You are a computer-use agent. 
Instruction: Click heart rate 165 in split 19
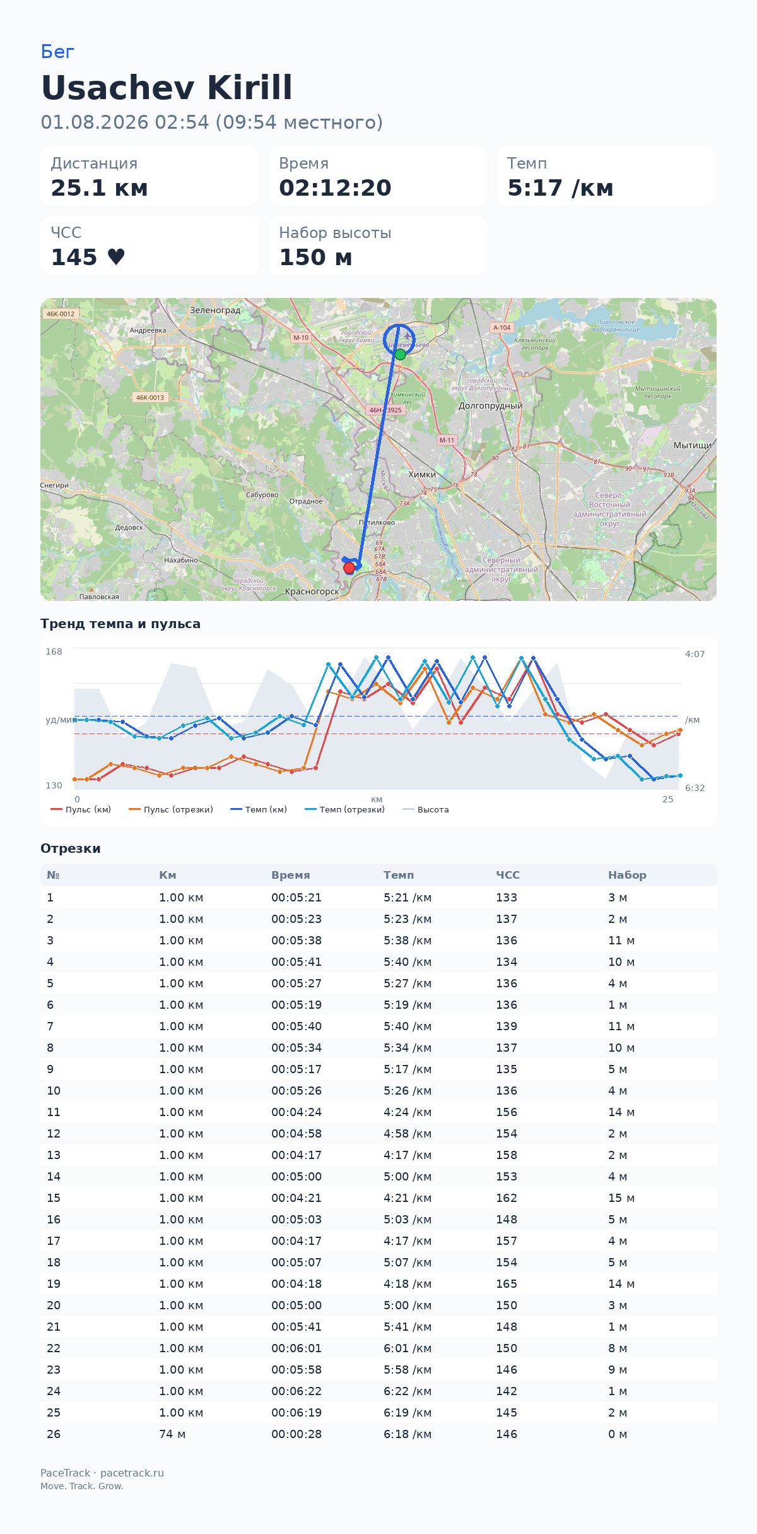[x=507, y=1284]
